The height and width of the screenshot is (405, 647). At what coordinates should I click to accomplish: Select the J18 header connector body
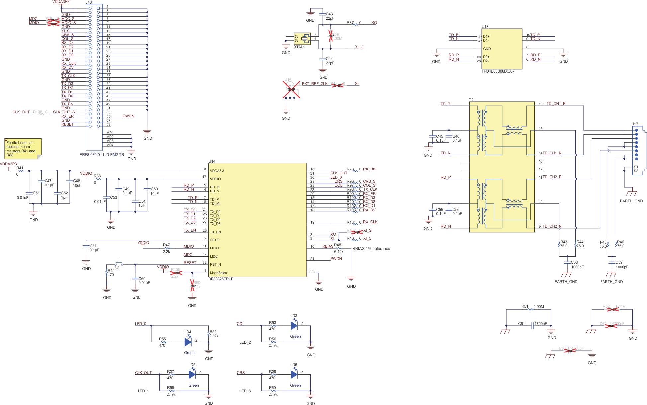point(94,77)
